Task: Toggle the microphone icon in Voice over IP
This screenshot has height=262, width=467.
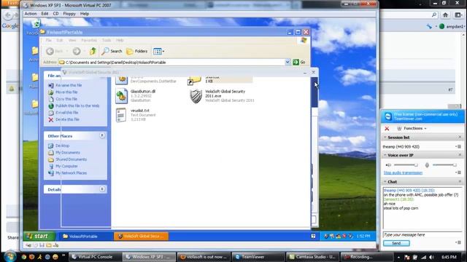Action: click(427, 165)
